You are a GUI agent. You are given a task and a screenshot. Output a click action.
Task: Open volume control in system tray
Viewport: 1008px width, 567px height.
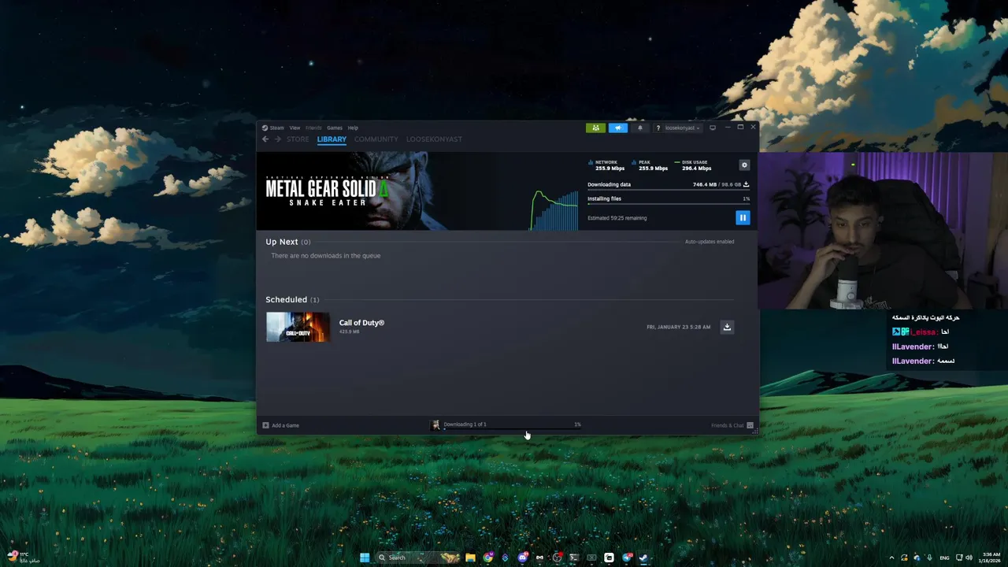[x=969, y=558]
